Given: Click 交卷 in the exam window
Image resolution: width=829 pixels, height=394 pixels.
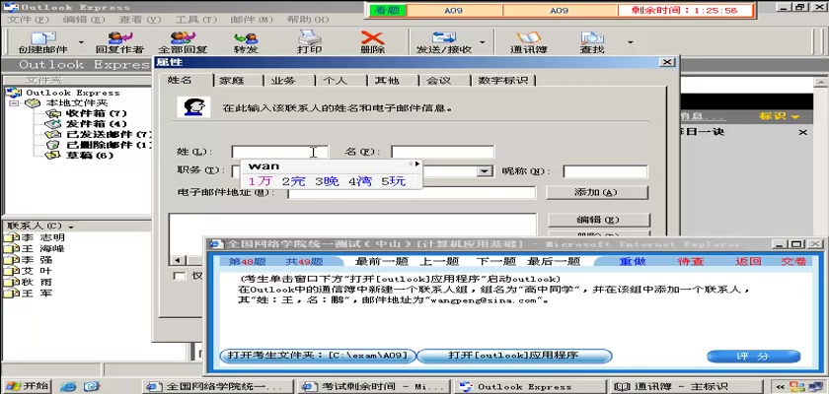Looking at the screenshot, I should coord(793,261).
